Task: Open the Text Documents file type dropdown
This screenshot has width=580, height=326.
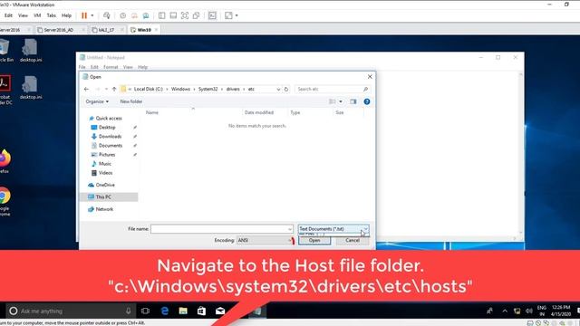Action: [x=333, y=229]
